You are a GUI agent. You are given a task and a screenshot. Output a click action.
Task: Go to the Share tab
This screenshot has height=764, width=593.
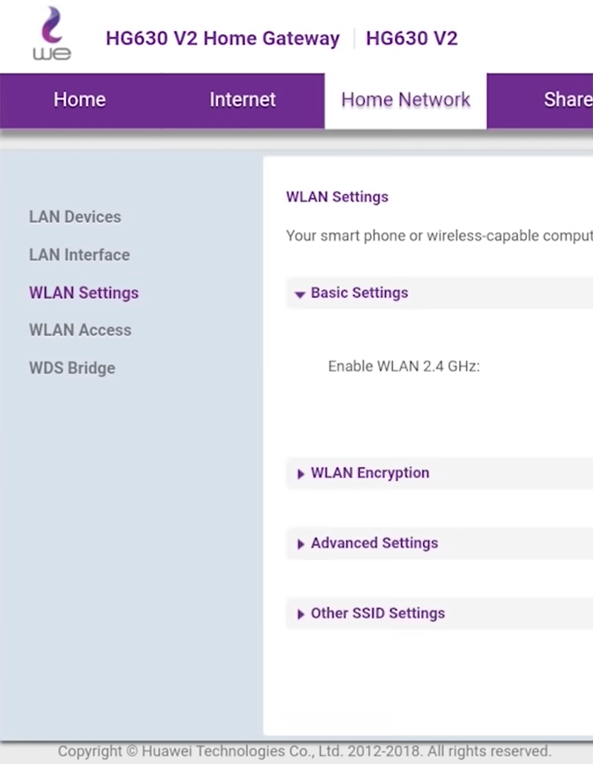[567, 100]
